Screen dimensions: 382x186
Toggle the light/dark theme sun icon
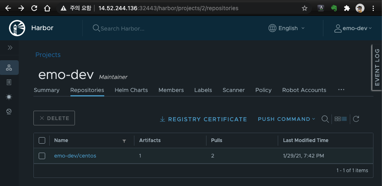coord(9,97)
